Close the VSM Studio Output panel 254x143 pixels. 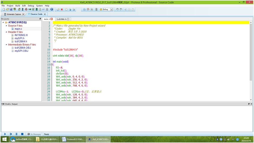[x=251, y=104]
